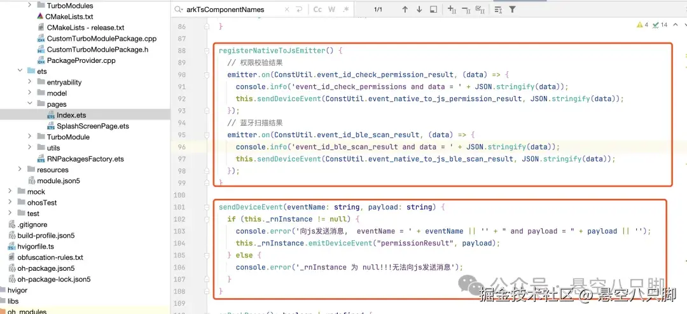The image size is (687, 314).
Task: Open the 4 warnings inspection indicator
Action: pos(642,25)
